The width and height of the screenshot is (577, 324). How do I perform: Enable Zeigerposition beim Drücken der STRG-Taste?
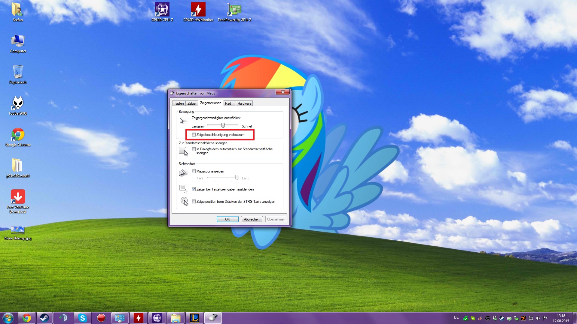[194, 202]
